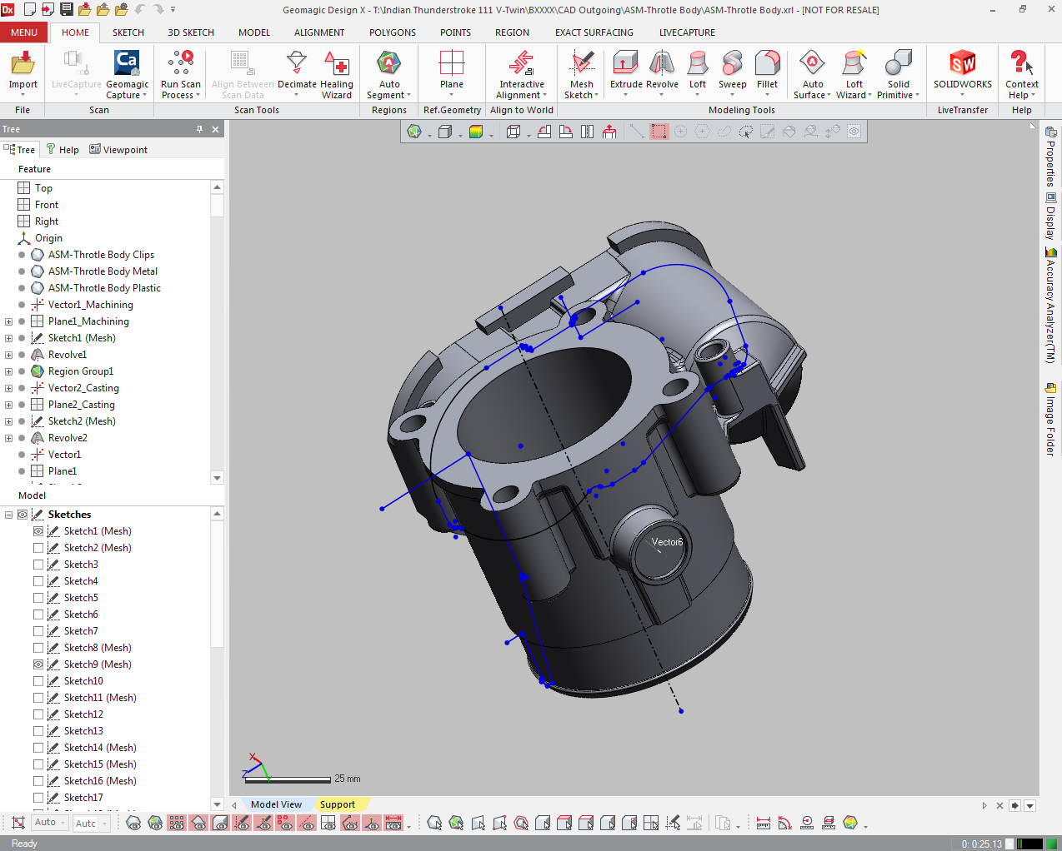The image size is (1062, 851).
Task: Switch to SKETCH ribbon tab
Action: click(128, 32)
